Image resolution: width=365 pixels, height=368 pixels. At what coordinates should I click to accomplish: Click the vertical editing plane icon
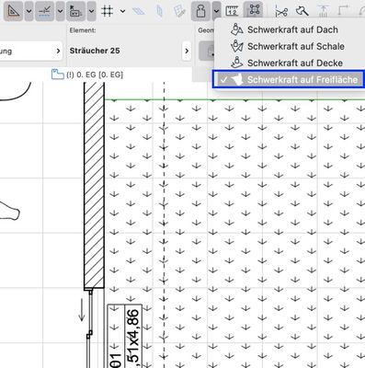click(159, 11)
